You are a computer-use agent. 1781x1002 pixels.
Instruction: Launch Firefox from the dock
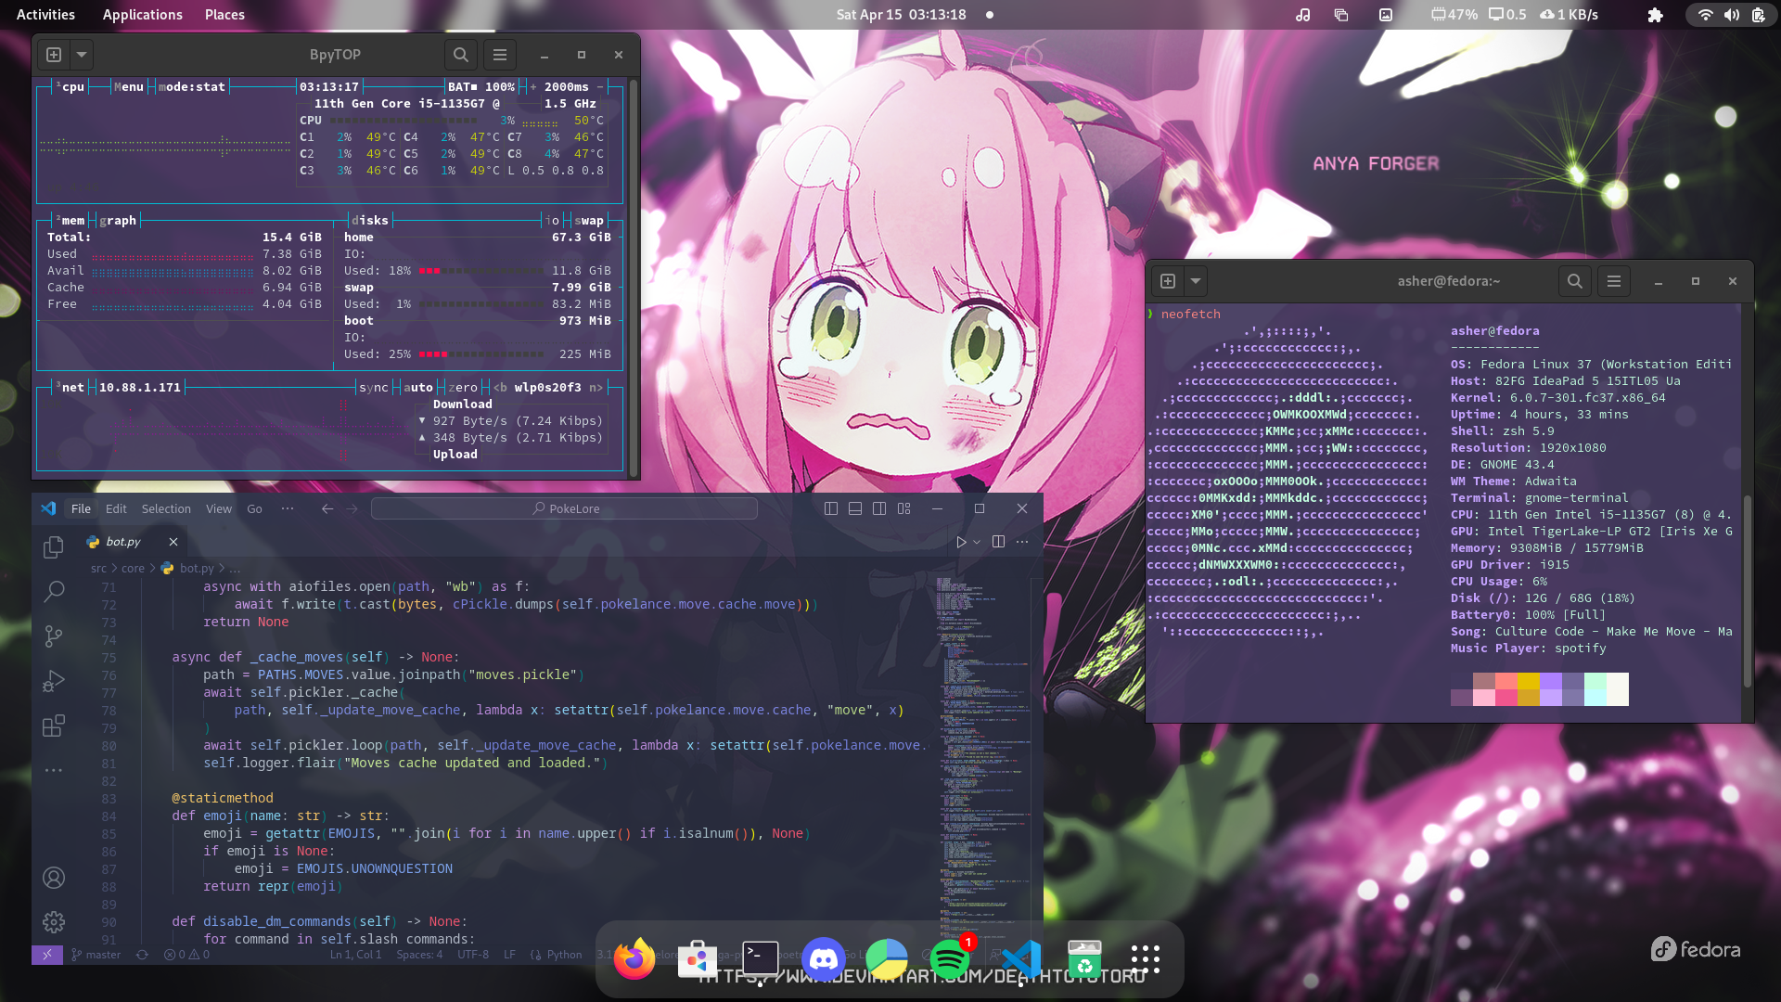[x=634, y=958]
